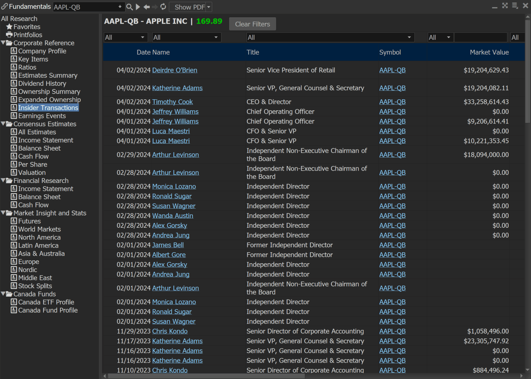Screen dimensions: 531x379
Task: Click the document icon beside Europe
Action: [14, 262]
